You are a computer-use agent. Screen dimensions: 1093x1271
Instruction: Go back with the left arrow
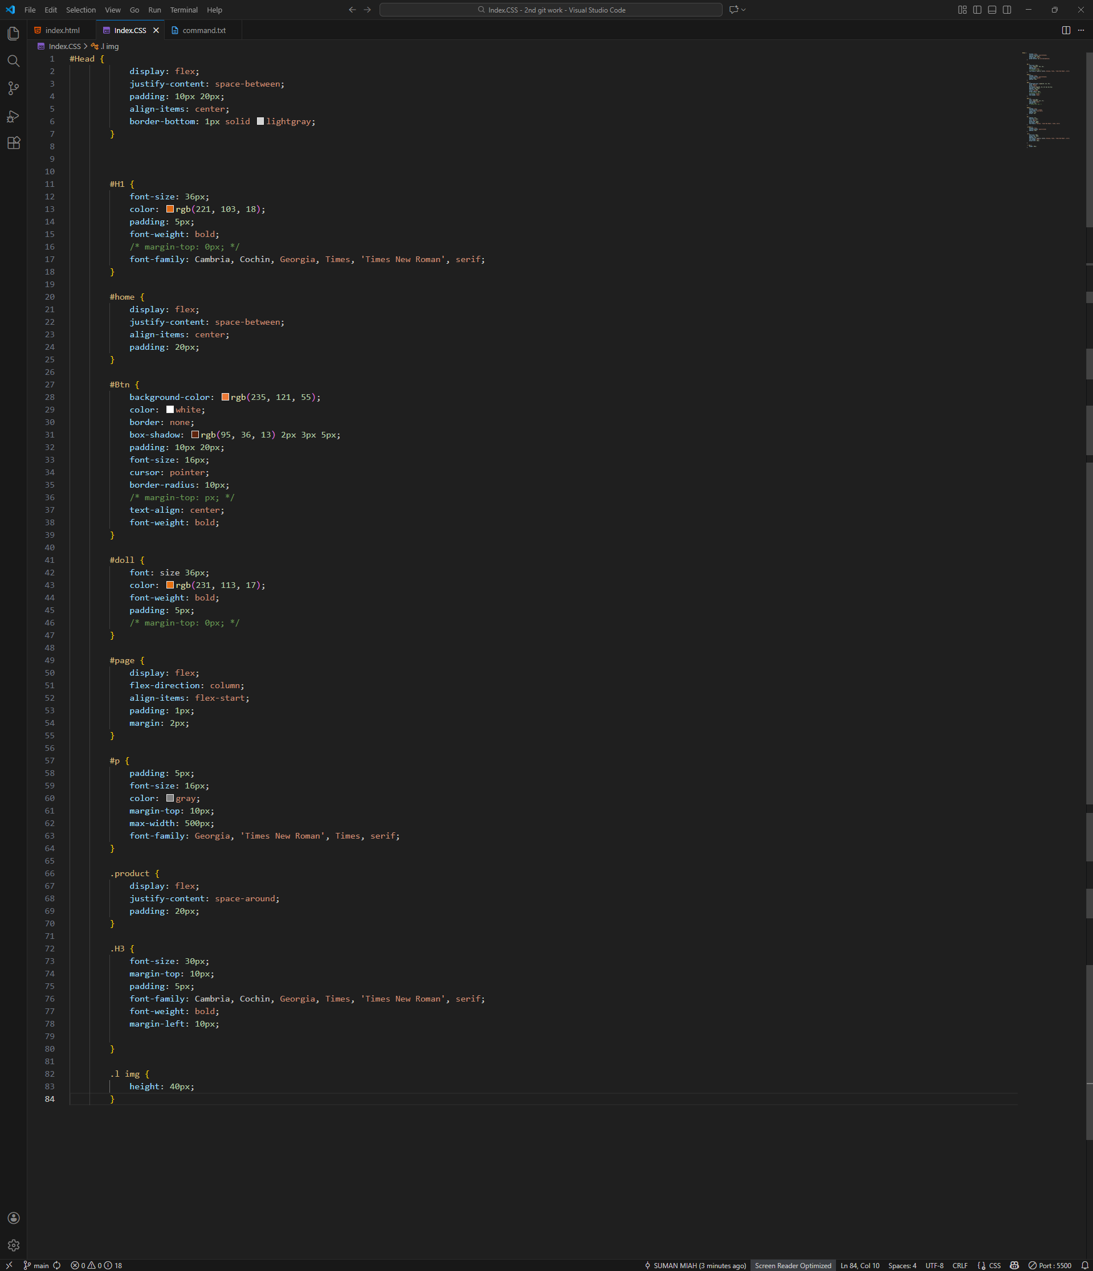click(352, 10)
